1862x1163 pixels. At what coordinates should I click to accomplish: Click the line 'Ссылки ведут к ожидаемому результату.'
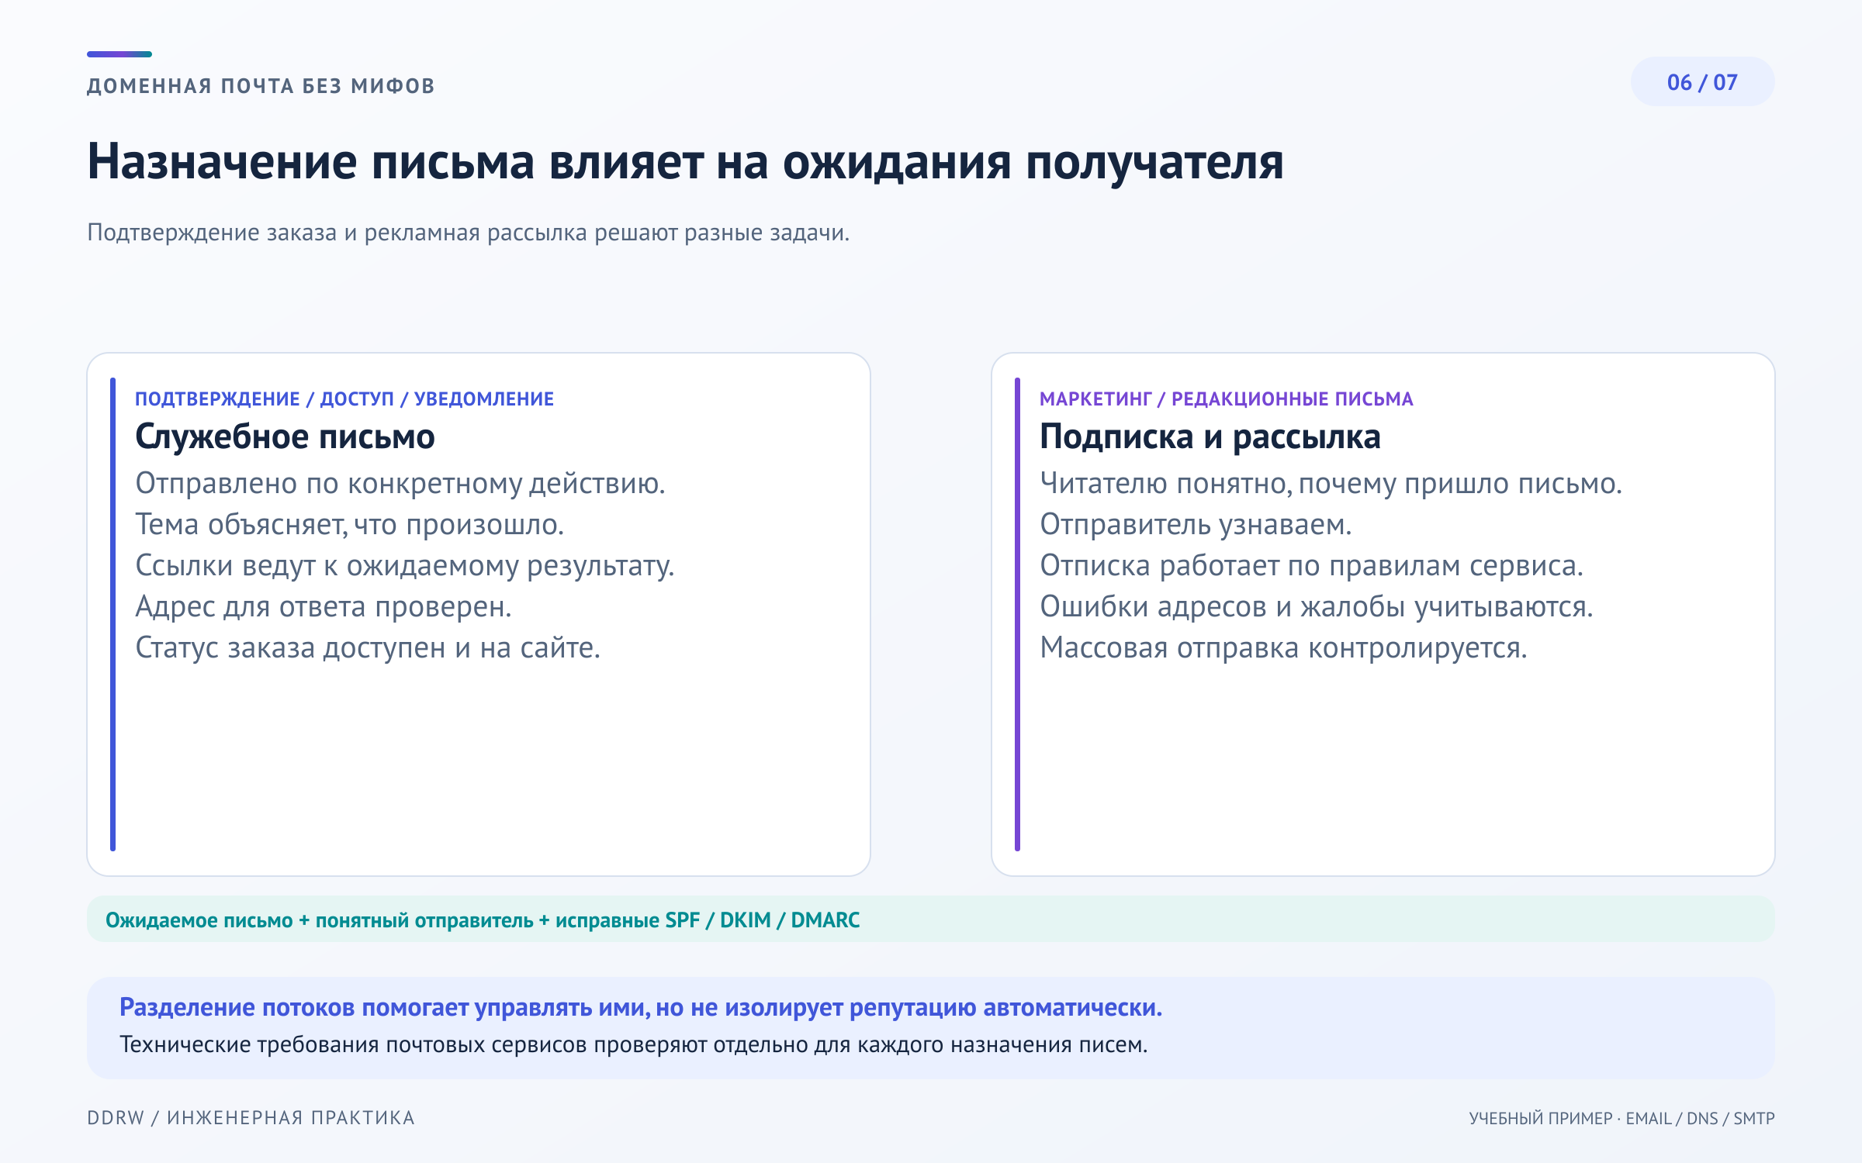coord(405,566)
